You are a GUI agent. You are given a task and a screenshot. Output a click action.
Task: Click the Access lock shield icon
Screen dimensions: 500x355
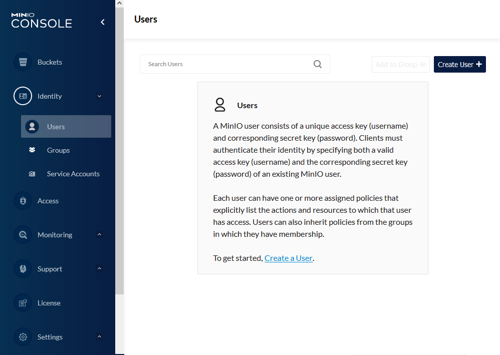23,201
